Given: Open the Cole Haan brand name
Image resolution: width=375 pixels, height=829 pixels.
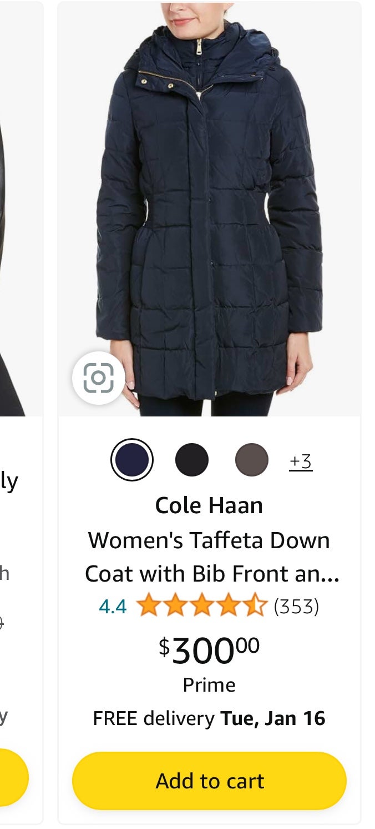Looking at the screenshot, I should coord(209,505).
